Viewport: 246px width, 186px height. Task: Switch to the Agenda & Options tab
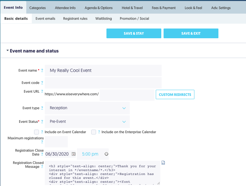[x=99, y=8]
